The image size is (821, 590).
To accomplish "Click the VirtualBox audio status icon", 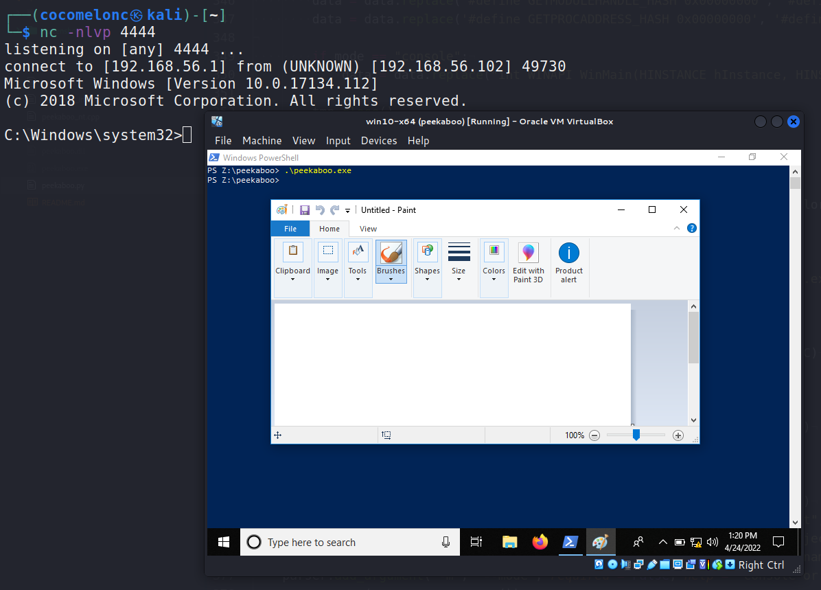I will pyautogui.click(x=625, y=565).
